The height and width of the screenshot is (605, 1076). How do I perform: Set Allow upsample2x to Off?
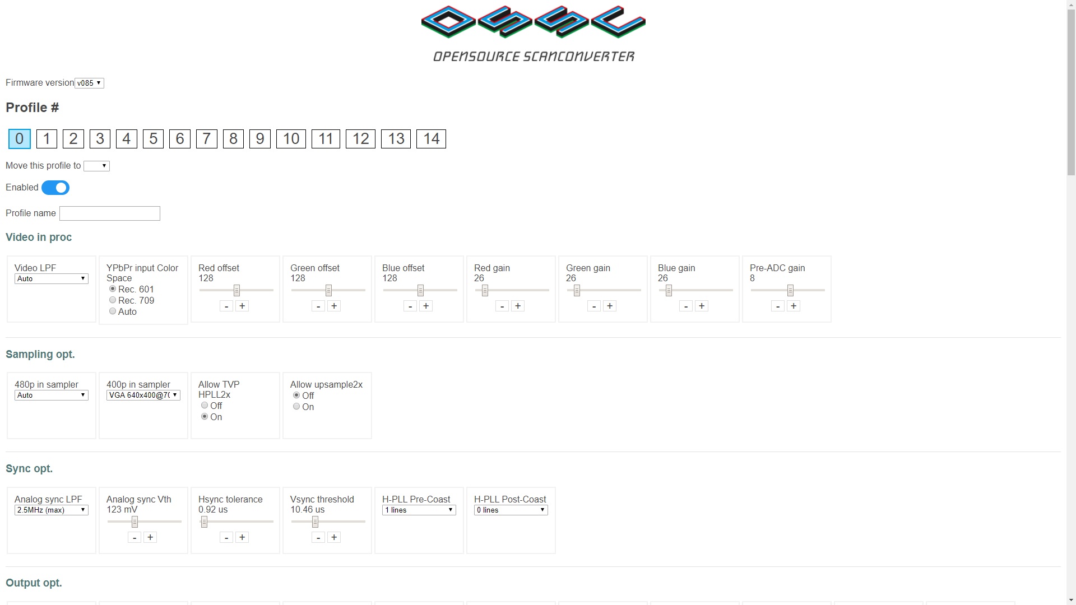click(x=296, y=395)
